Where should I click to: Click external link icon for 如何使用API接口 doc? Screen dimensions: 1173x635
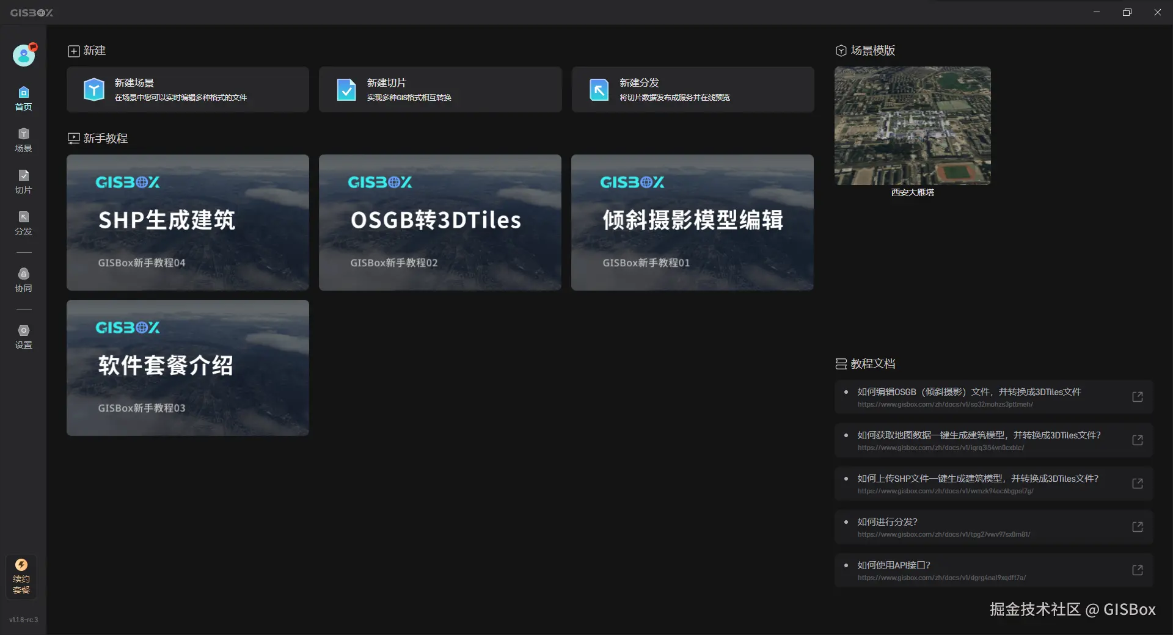(1137, 570)
